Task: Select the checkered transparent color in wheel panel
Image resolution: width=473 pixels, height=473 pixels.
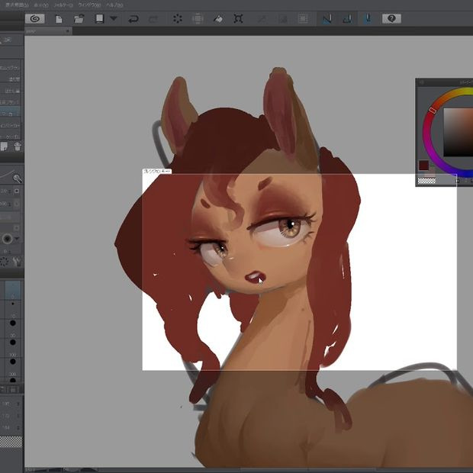Action: [x=426, y=181]
